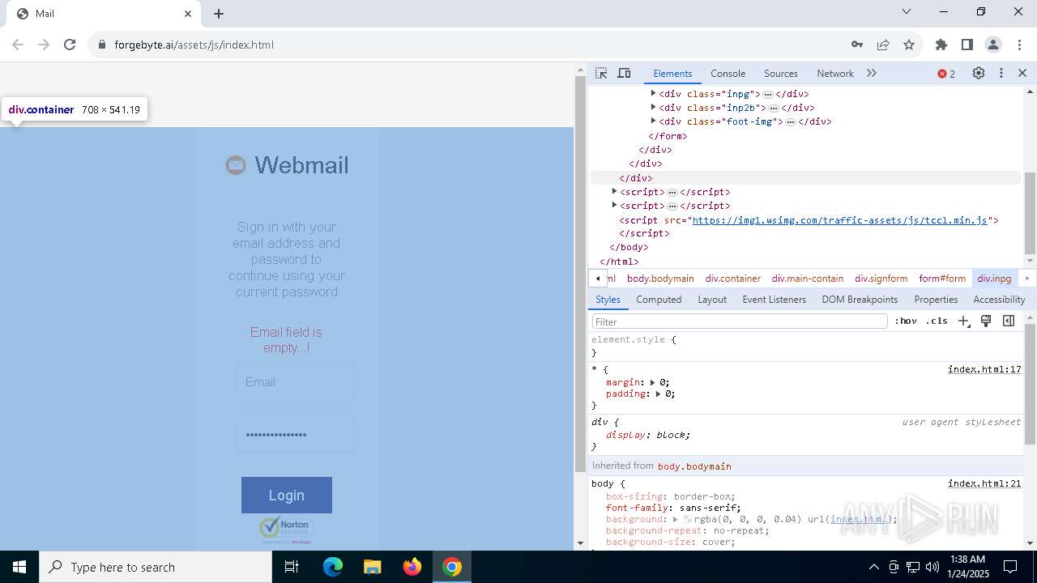Screen dimensions: 1037x583
Task: Click the Email input field
Action: tap(295, 382)
